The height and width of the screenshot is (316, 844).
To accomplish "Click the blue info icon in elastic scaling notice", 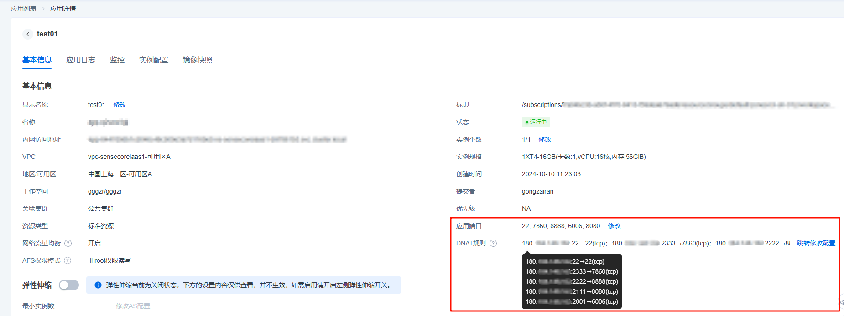I will pyautogui.click(x=98, y=285).
